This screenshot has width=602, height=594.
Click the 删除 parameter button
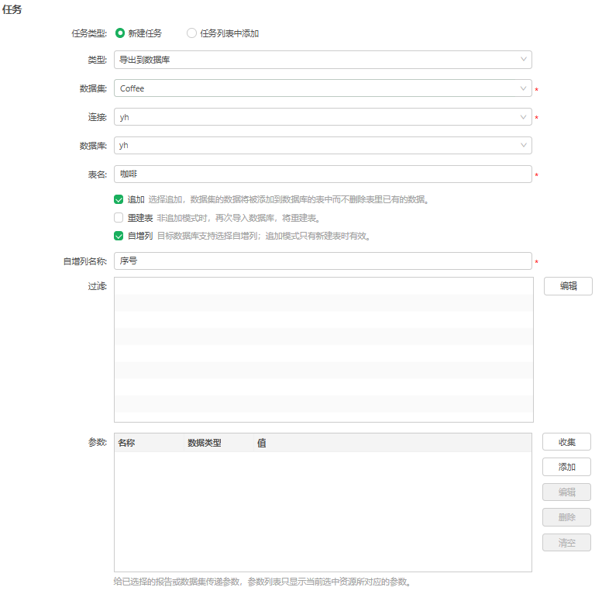pyautogui.click(x=566, y=517)
